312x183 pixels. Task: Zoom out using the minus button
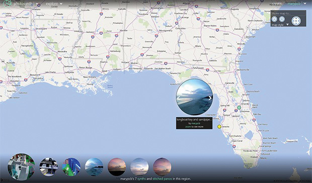275,19
